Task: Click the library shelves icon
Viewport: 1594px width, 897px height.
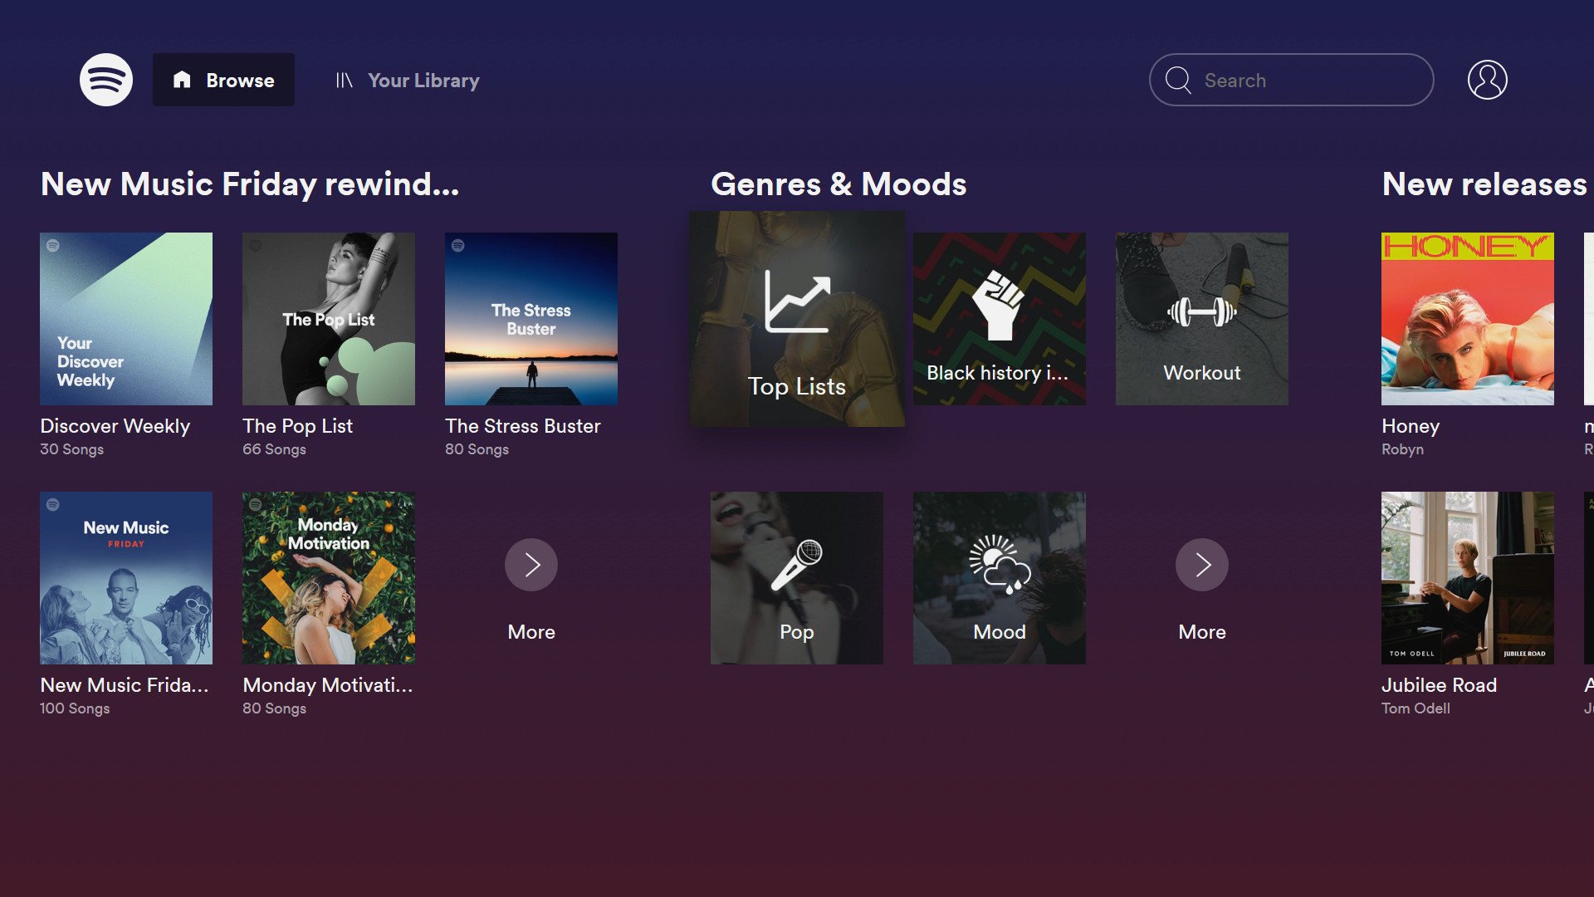Action: click(344, 80)
